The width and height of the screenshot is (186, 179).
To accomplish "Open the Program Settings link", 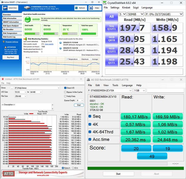I will (12, 42).
